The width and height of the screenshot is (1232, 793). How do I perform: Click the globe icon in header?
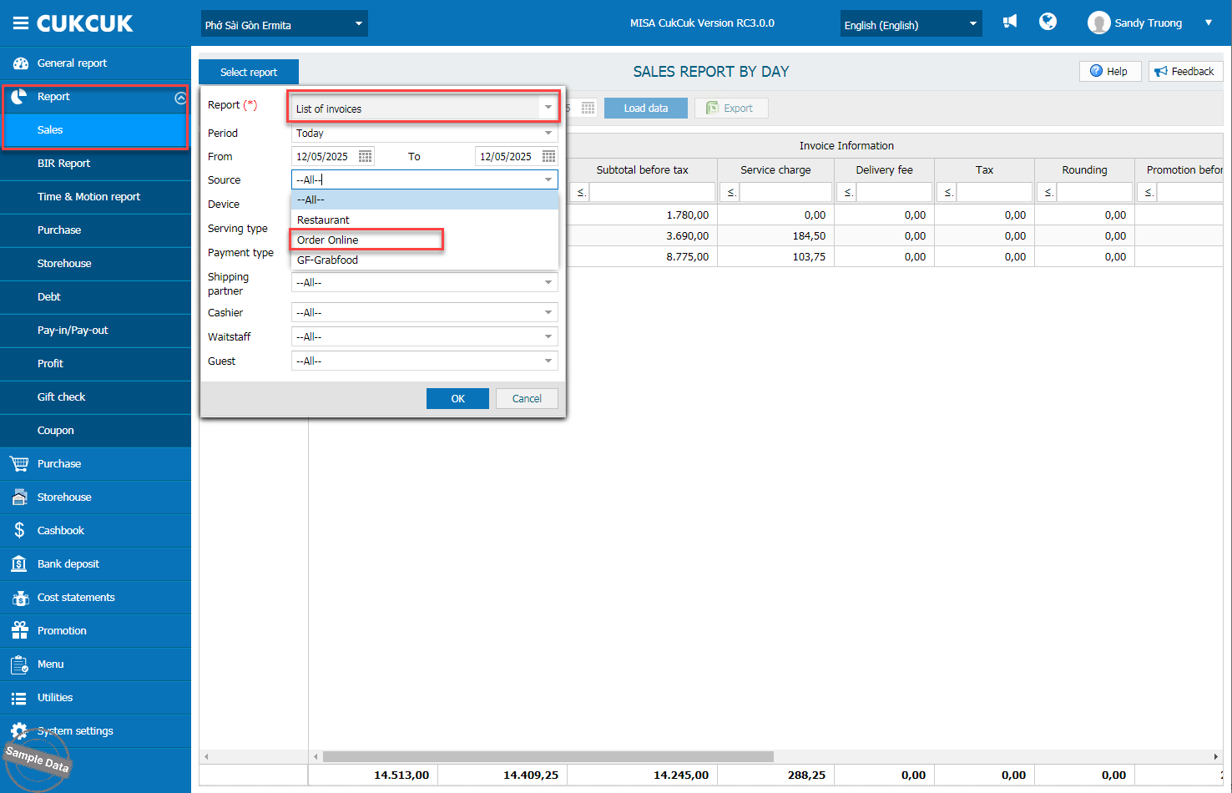tap(1048, 22)
